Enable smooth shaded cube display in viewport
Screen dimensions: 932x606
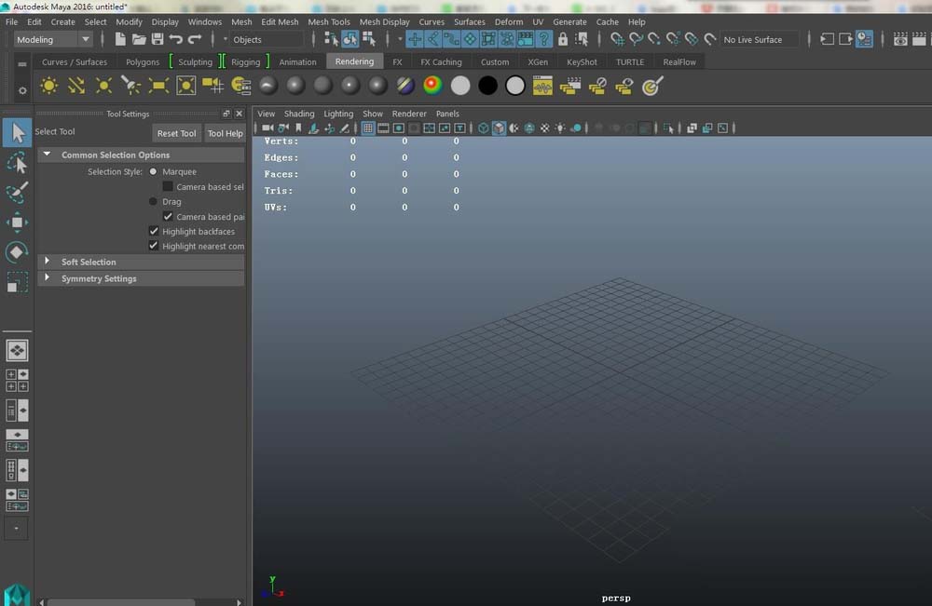coord(499,128)
